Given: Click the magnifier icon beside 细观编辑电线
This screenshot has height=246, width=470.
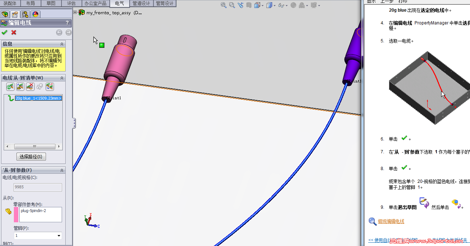Looking at the screenshot, I should tap(372, 221).
